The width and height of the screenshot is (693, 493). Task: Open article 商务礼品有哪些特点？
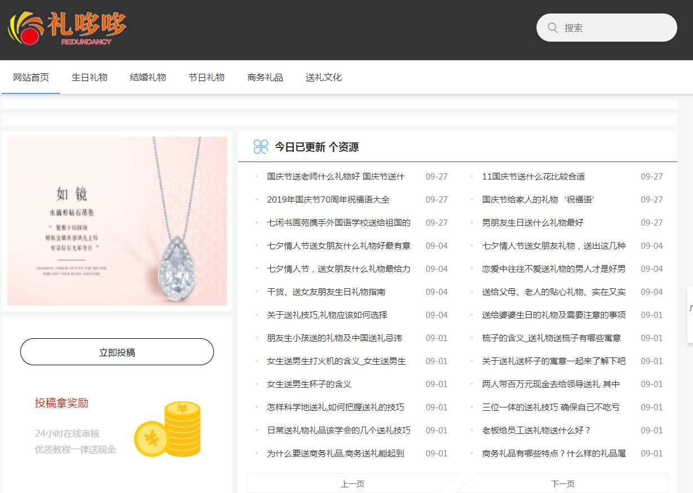tap(554, 454)
